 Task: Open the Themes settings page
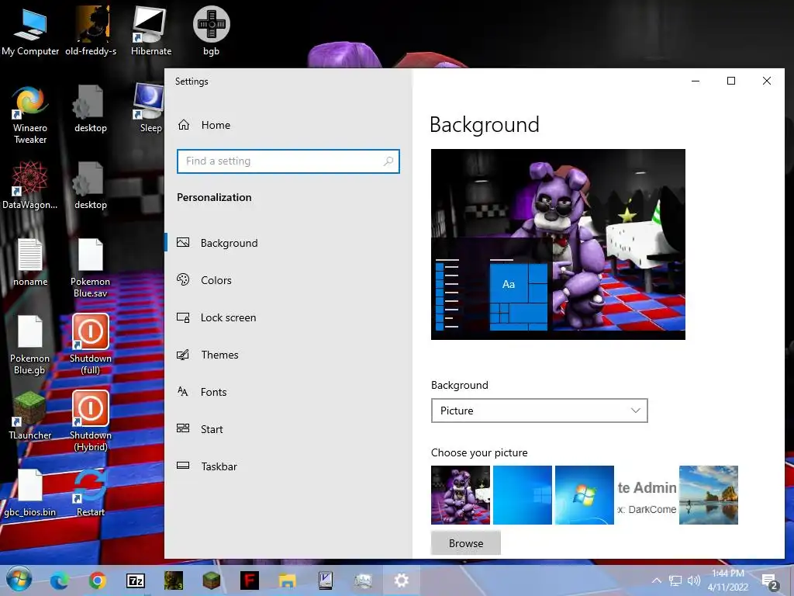(x=288, y=354)
